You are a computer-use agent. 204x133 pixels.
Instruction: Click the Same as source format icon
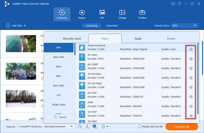coord(82,47)
